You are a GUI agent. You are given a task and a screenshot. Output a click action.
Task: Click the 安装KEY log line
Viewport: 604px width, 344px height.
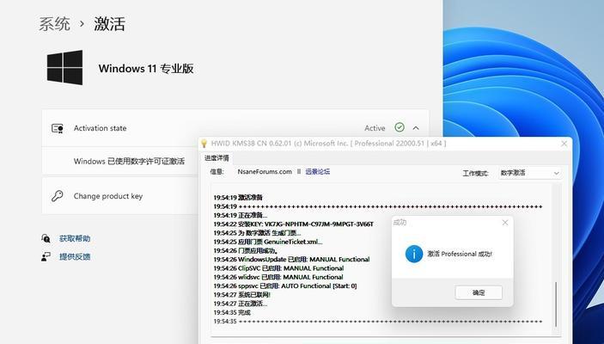294,224
